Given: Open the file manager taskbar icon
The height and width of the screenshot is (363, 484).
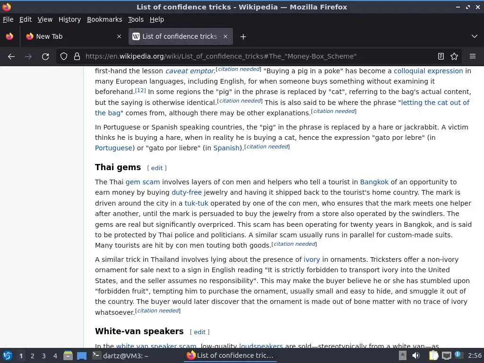Looking at the screenshot, I should [x=68, y=355].
